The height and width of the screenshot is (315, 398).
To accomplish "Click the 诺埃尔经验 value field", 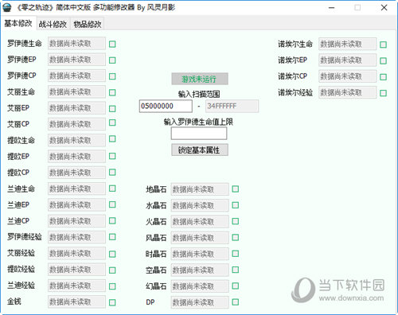I will pos(348,92).
